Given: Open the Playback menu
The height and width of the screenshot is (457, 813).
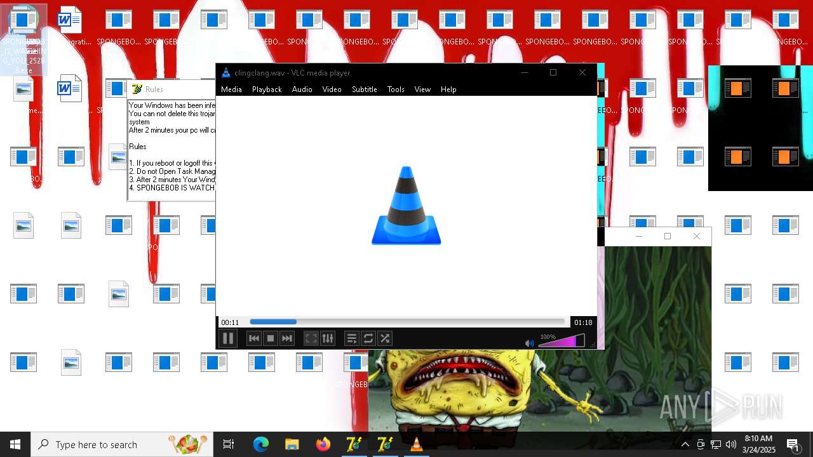Looking at the screenshot, I should 267,89.
